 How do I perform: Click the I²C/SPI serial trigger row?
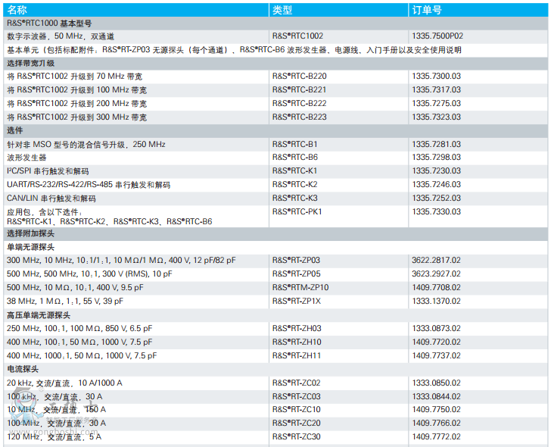[x=275, y=171]
